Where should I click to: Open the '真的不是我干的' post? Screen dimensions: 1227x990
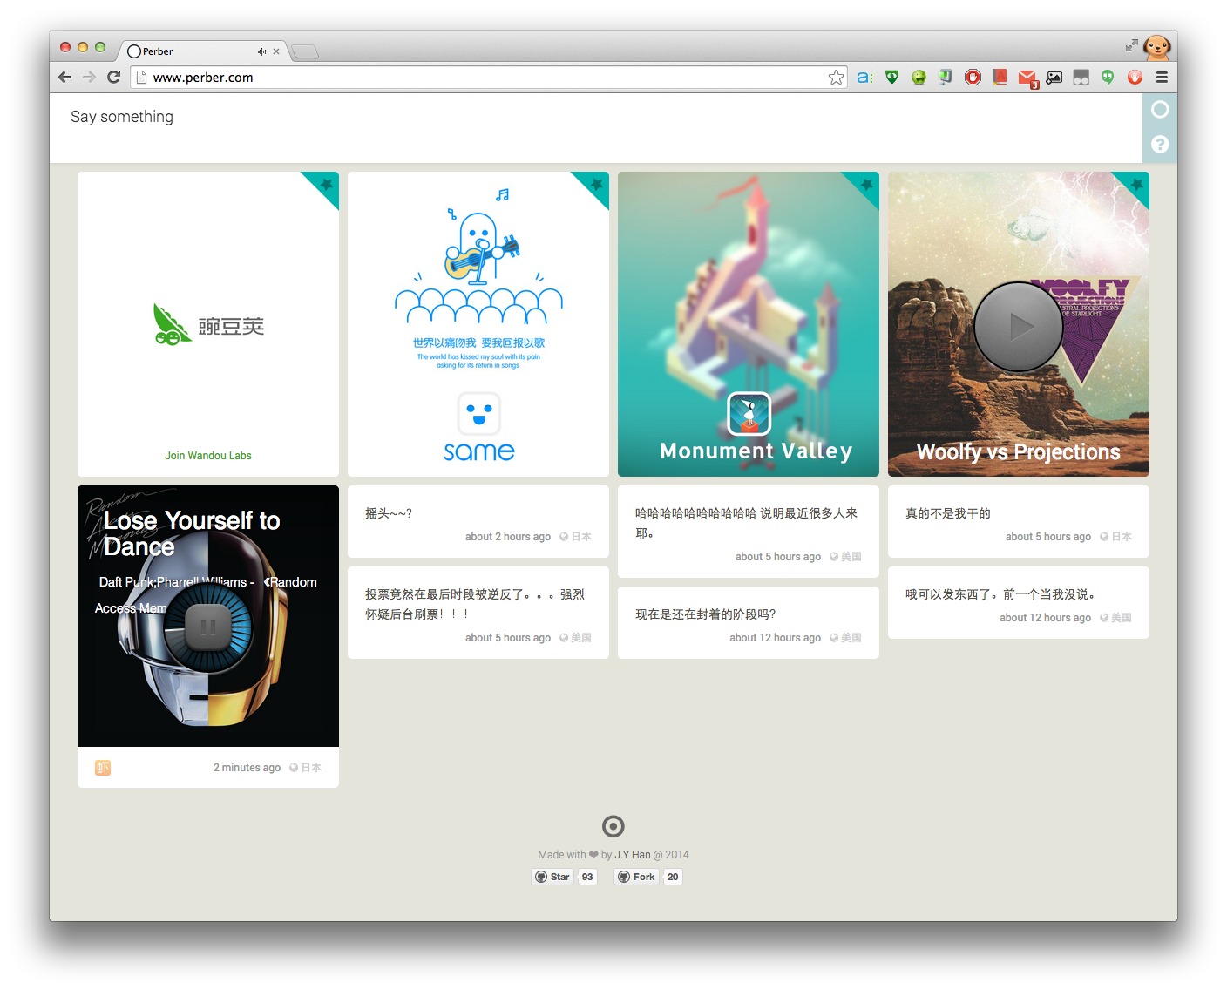(1019, 521)
